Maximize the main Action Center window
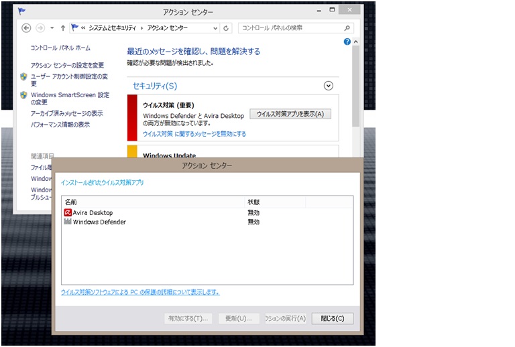The width and height of the screenshot is (515, 347). point(332,10)
